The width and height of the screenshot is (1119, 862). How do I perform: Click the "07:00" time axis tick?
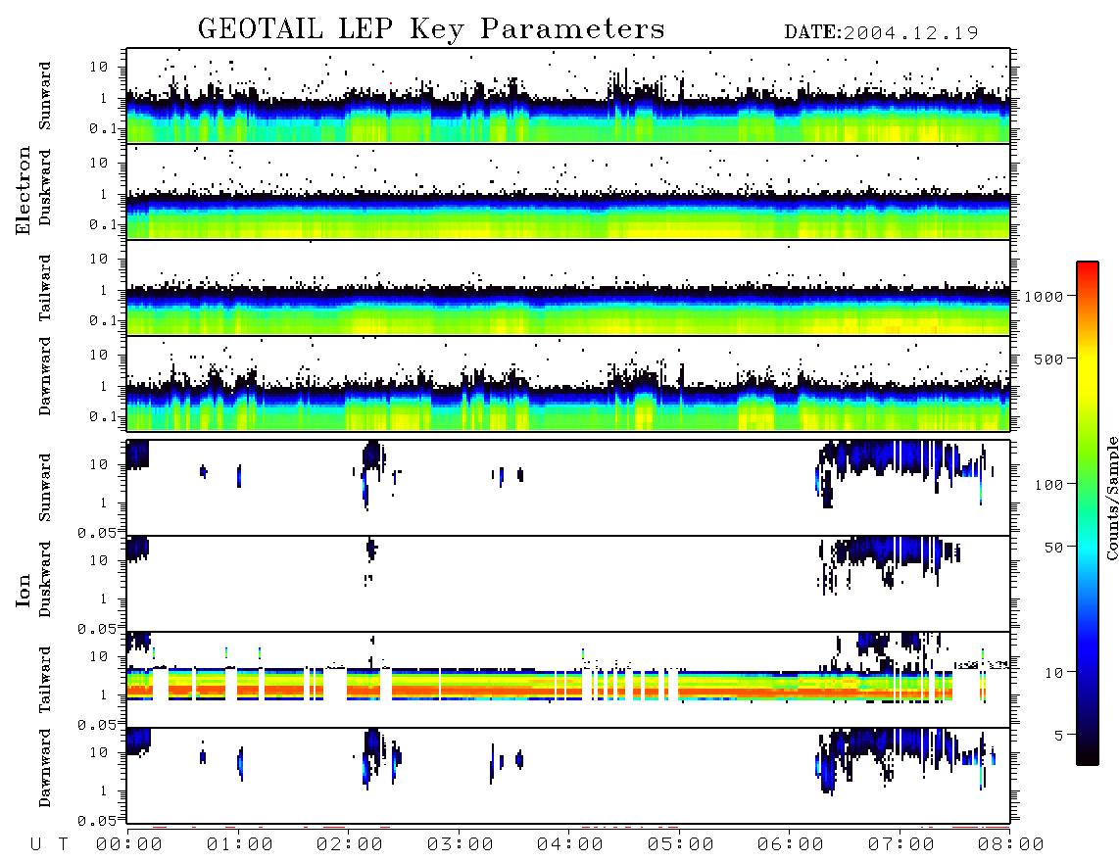[x=901, y=845]
